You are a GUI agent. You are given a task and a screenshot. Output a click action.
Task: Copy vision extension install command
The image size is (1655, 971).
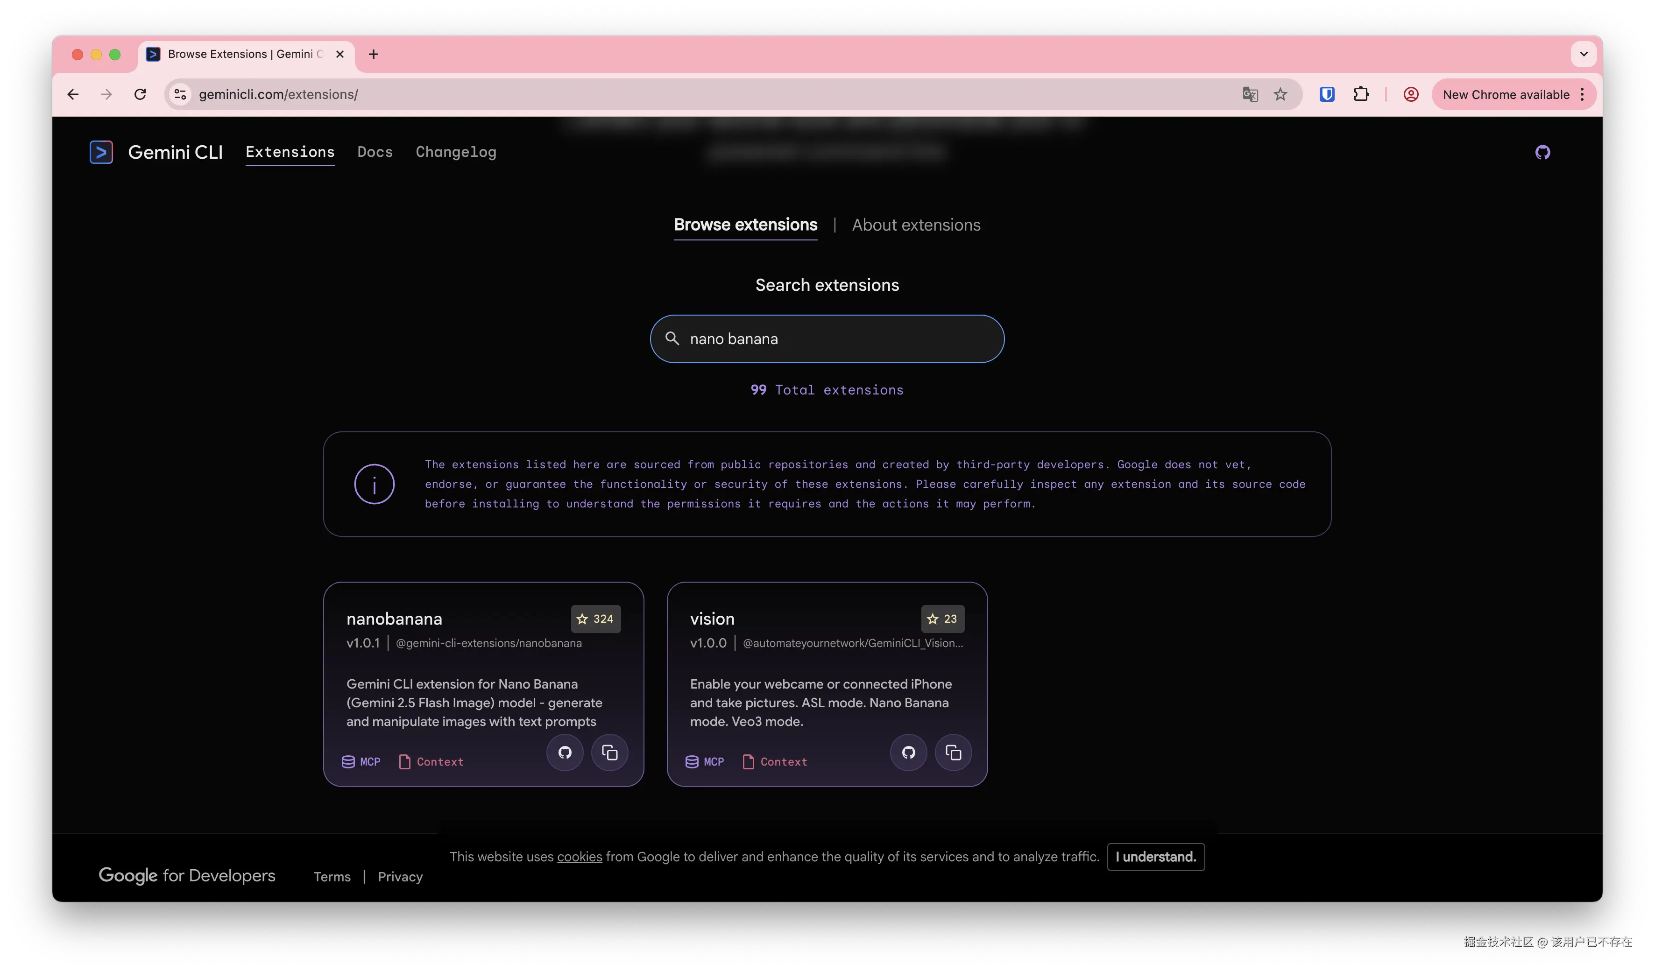953,753
